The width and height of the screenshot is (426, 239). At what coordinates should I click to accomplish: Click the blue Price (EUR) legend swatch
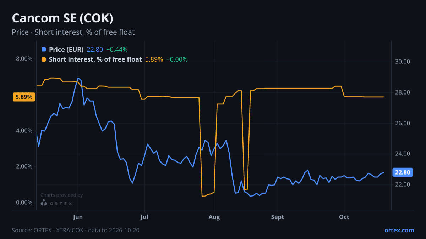pyautogui.click(x=44, y=50)
